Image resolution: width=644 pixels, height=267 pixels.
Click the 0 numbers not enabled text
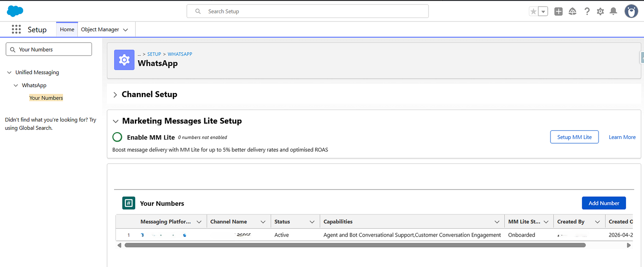pyautogui.click(x=202, y=137)
